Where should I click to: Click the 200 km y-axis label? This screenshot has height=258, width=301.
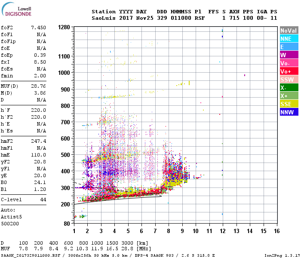click(x=65, y=204)
